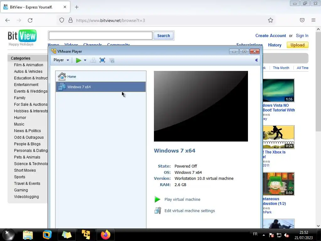321x241 pixels.
Task: Open the aurora video thumbnail 1:35
Action: (279, 90)
